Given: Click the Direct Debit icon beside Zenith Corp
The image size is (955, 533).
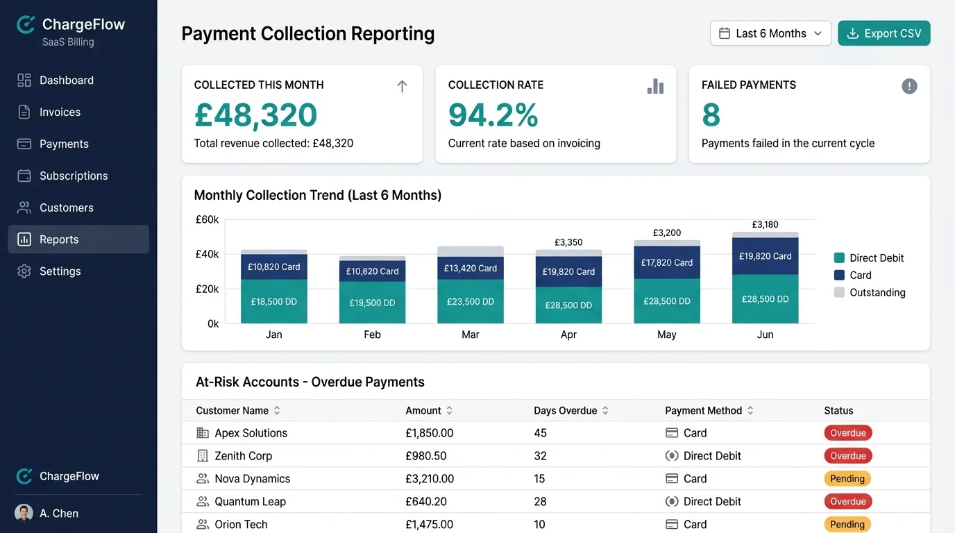Looking at the screenshot, I should [671, 455].
